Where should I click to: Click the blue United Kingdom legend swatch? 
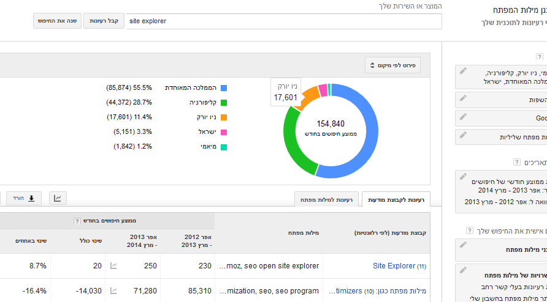[x=224, y=88]
